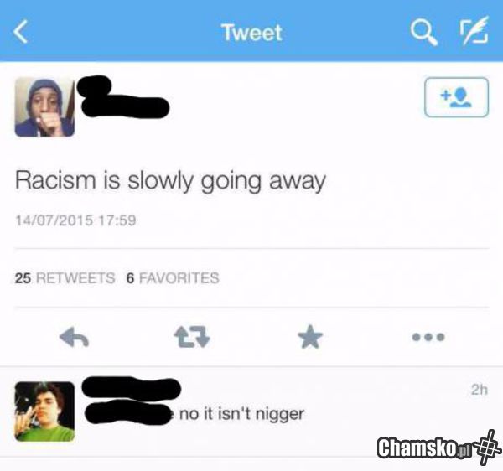Select the tweet timestamp 14/07/2015 17:59
The width and height of the screenshot is (503, 471).
(x=75, y=220)
